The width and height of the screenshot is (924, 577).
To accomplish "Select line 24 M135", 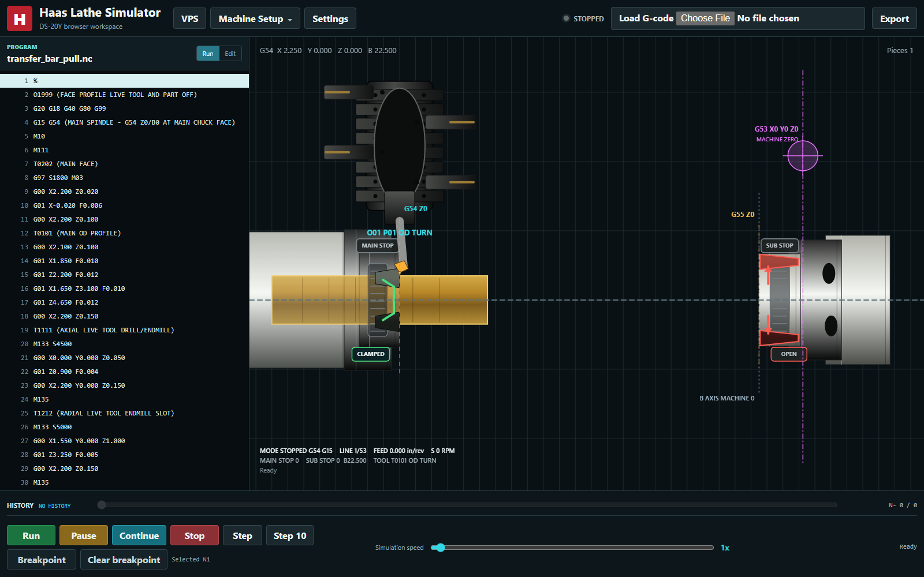I will 124,399.
